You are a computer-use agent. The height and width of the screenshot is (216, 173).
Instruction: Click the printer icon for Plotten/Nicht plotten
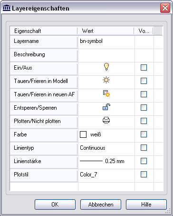pos(106,120)
